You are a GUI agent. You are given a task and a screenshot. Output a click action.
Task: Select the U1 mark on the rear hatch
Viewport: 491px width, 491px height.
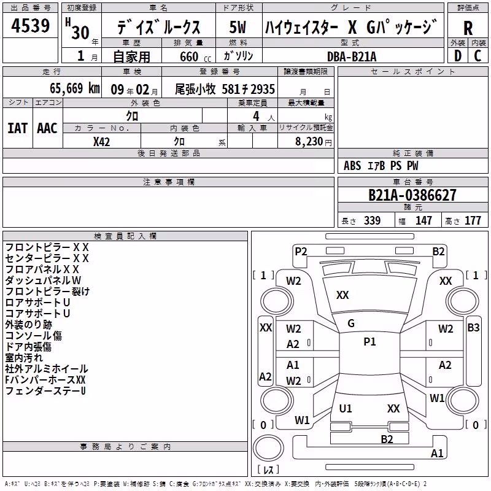pos(346,408)
